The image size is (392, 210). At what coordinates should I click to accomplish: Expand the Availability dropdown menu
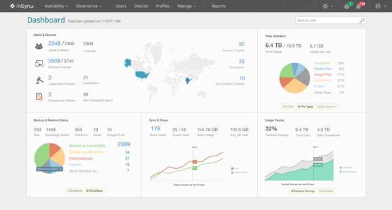click(56, 6)
